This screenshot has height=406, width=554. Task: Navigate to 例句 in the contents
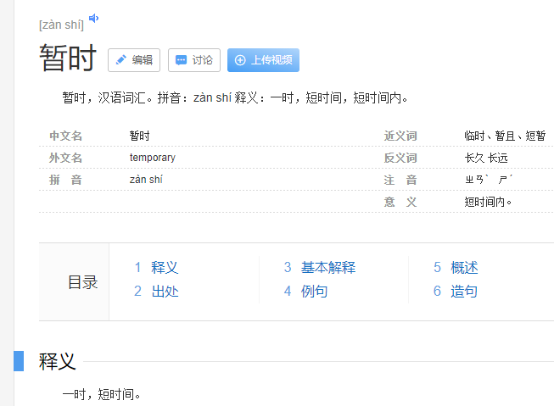(314, 292)
